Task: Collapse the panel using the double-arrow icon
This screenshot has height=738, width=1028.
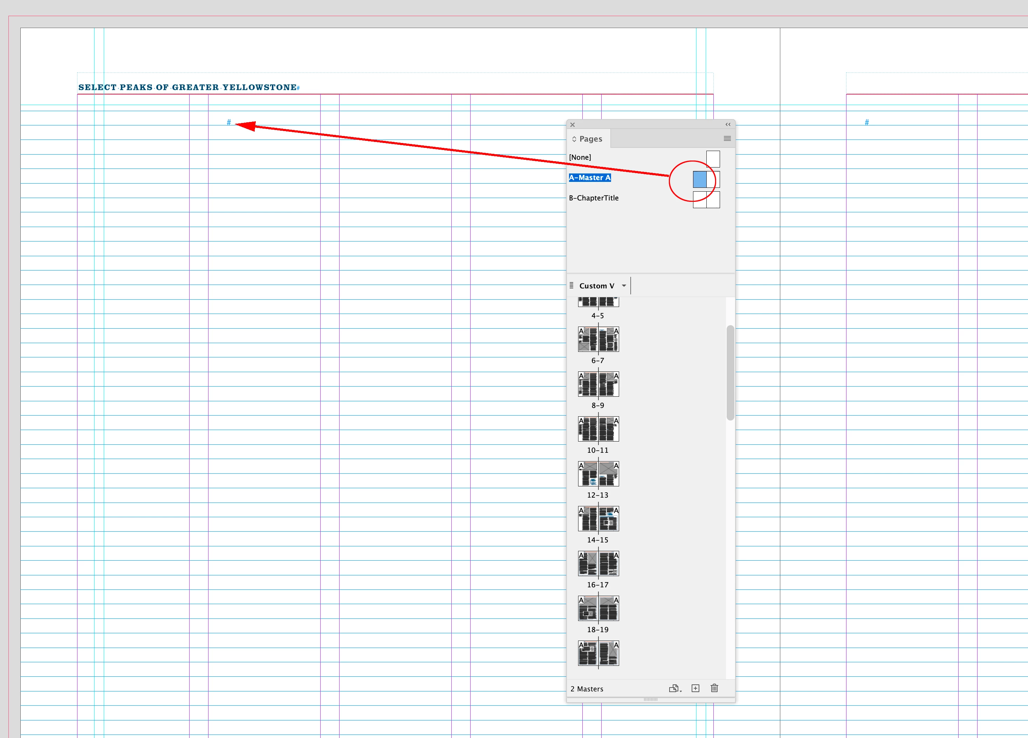Action: click(x=727, y=124)
